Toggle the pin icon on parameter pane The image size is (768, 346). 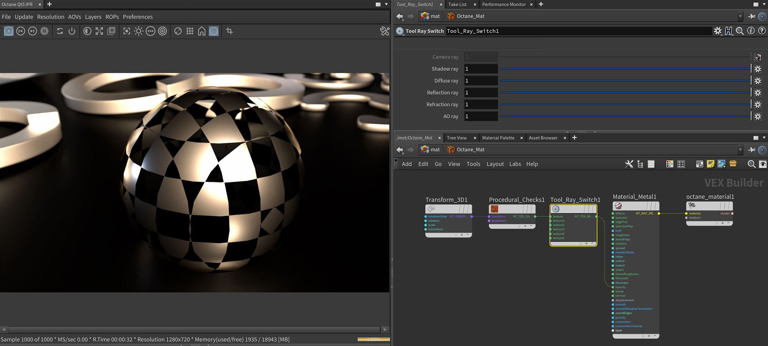tap(751, 17)
